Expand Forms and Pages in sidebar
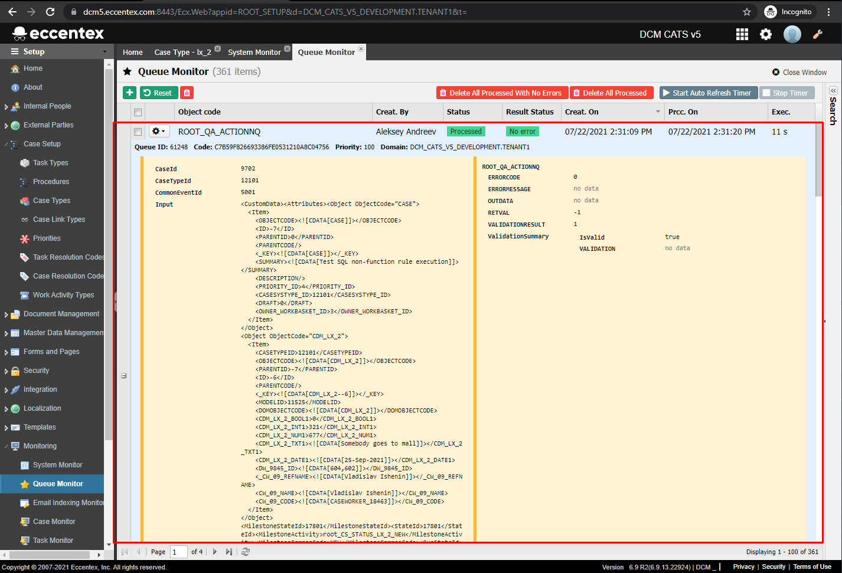 (x=6, y=352)
